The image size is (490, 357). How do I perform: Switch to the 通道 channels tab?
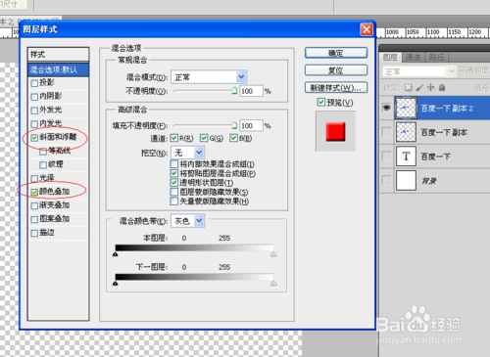(413, 58)
